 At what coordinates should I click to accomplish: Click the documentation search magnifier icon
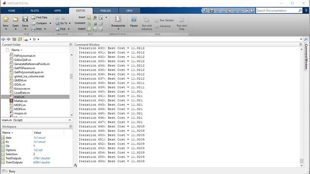click(300, 11)
